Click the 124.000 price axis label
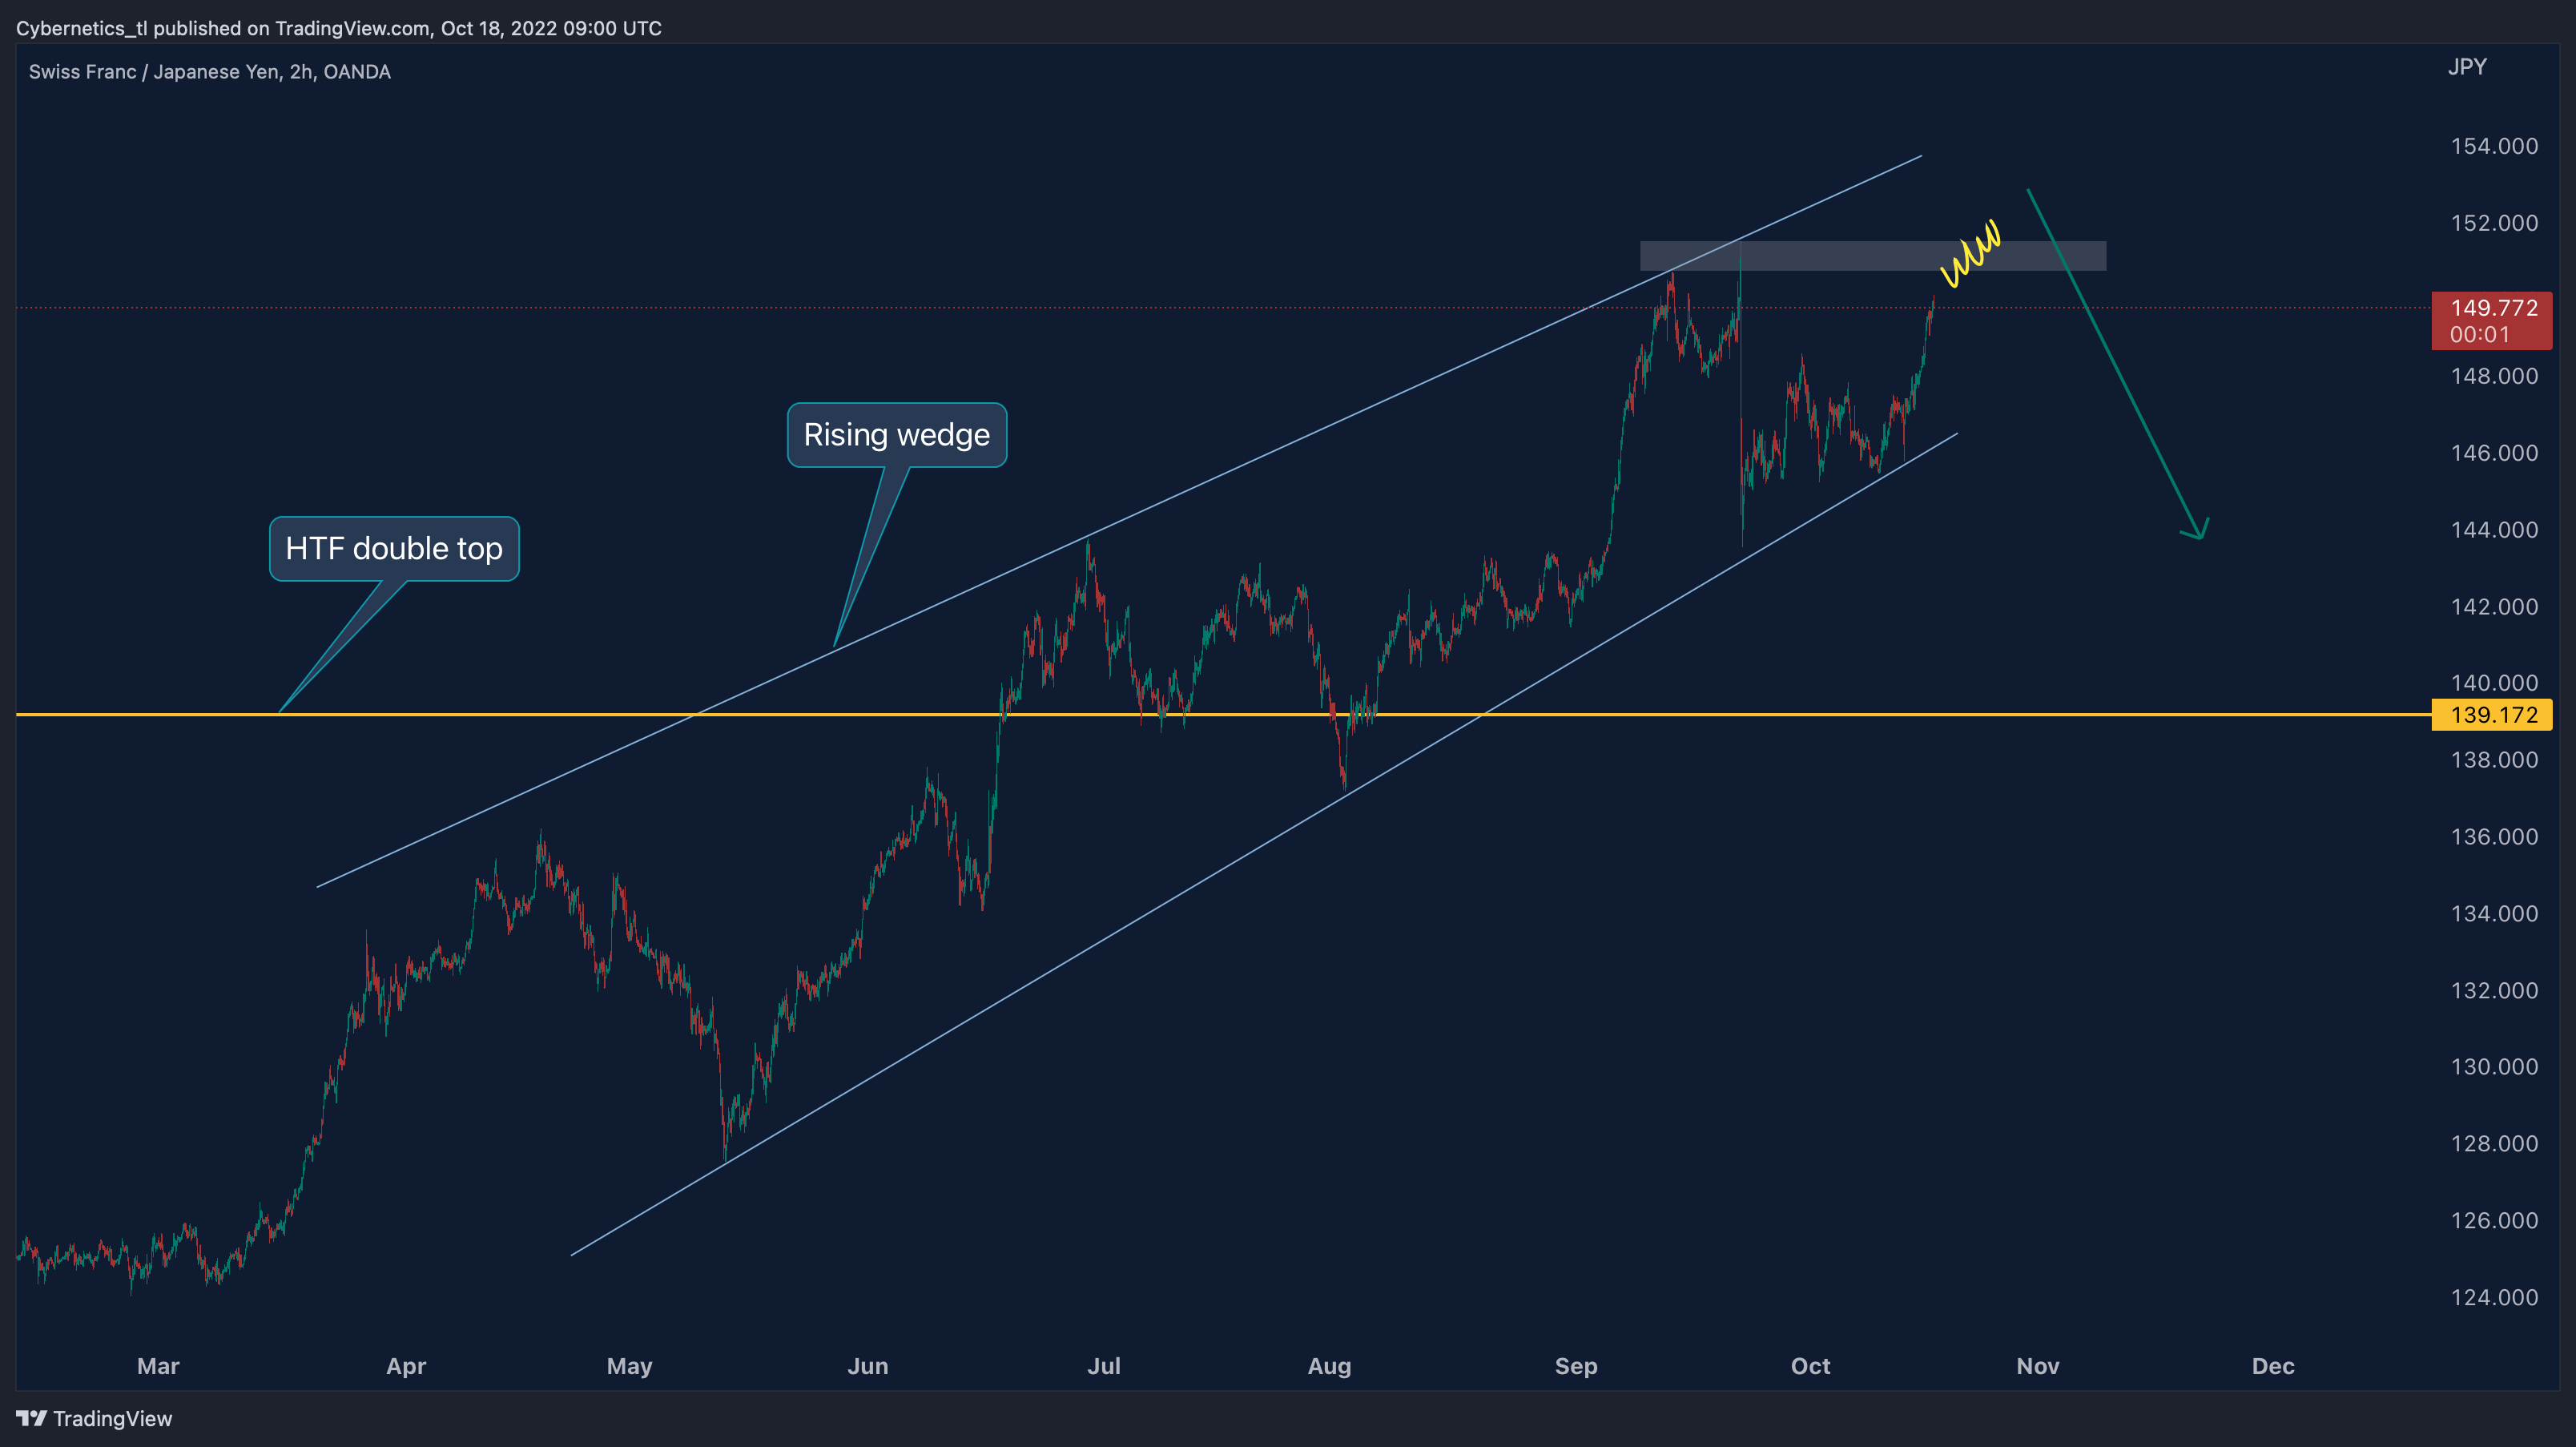The image size is (2576, 1447). pyautogui.click(x=2493, y=1297)
